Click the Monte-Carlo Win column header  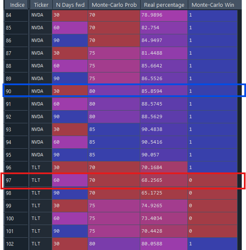[213, 5]
